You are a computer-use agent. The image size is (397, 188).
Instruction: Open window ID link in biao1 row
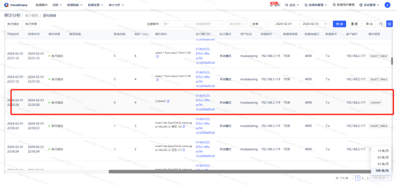click(205, 56)
